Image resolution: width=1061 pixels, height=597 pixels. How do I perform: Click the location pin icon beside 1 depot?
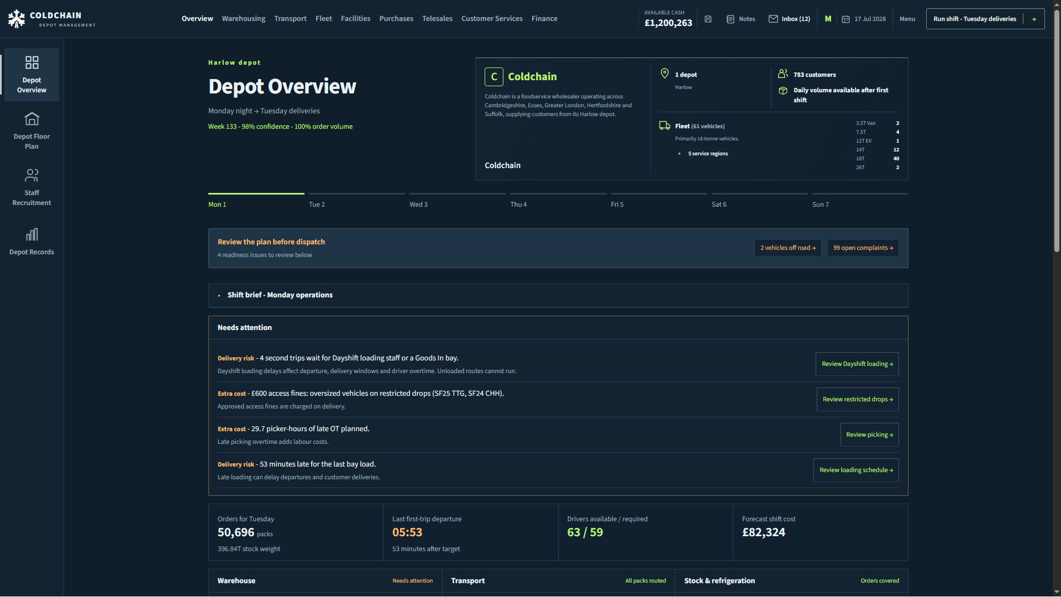665,74
